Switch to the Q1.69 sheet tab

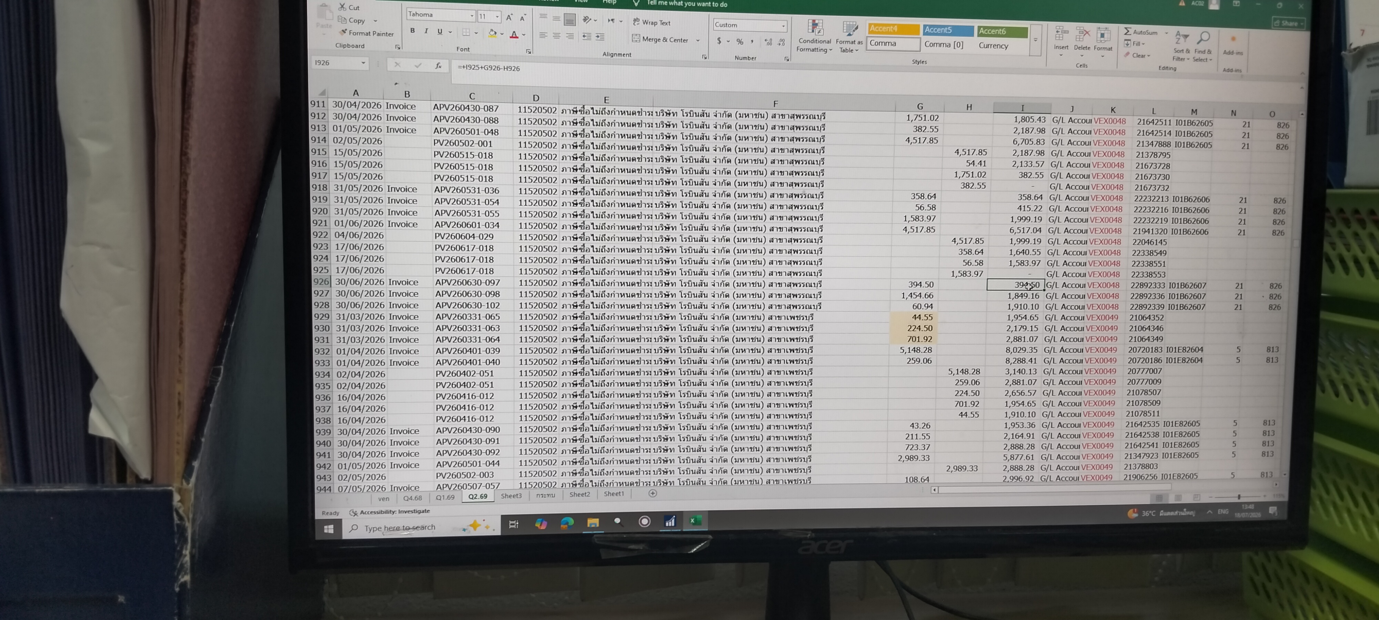[x=445, y=497]
